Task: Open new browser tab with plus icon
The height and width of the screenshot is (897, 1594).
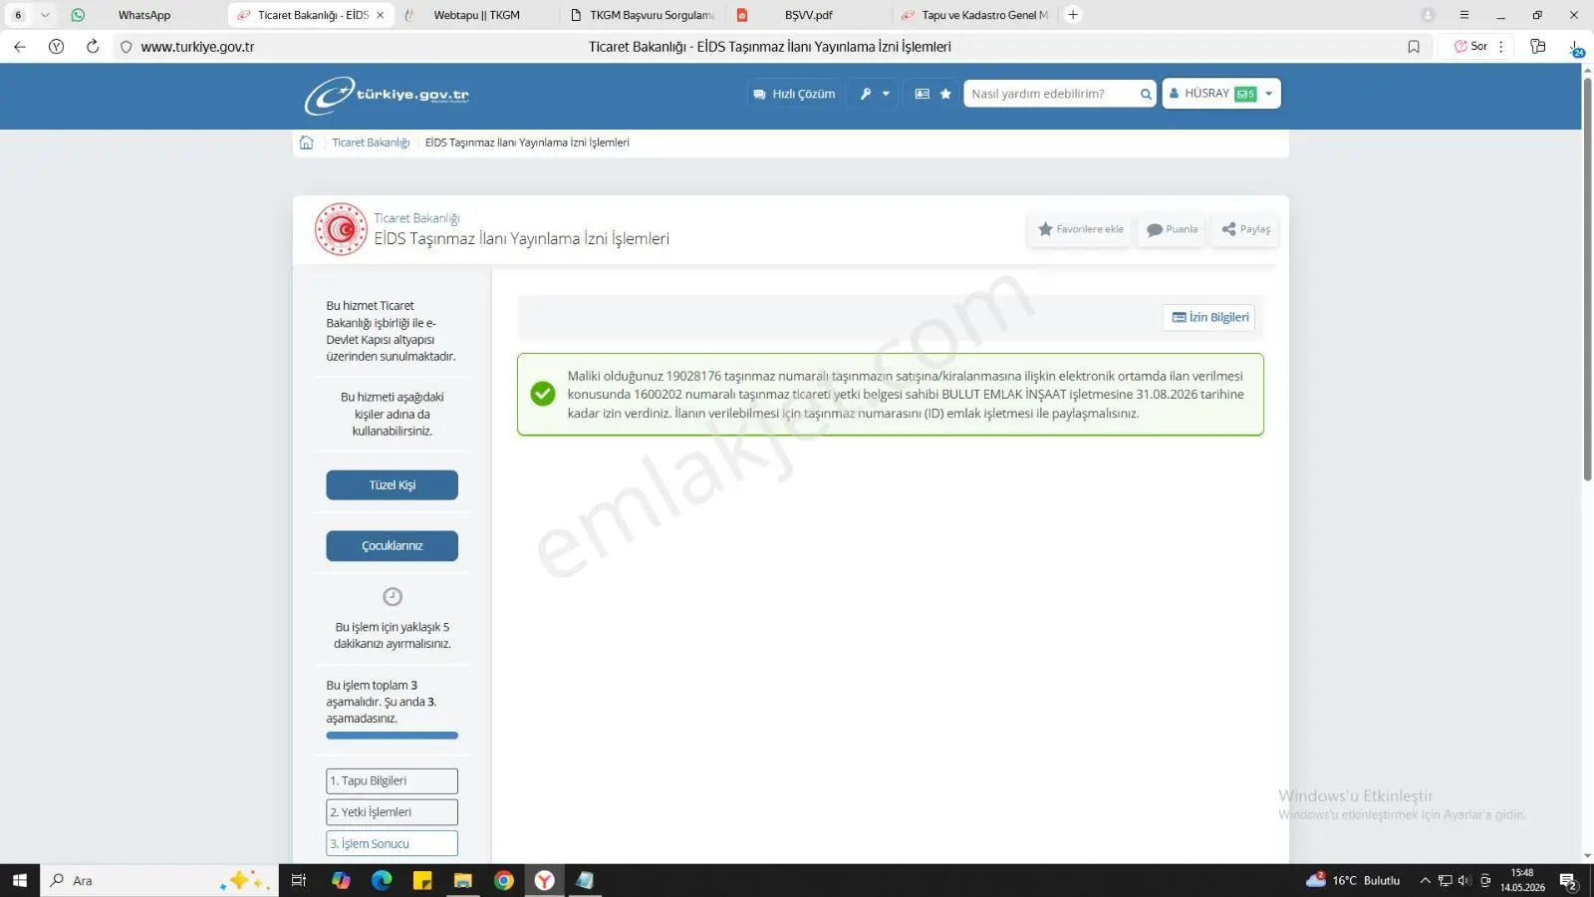Action: coord(1073,15)
